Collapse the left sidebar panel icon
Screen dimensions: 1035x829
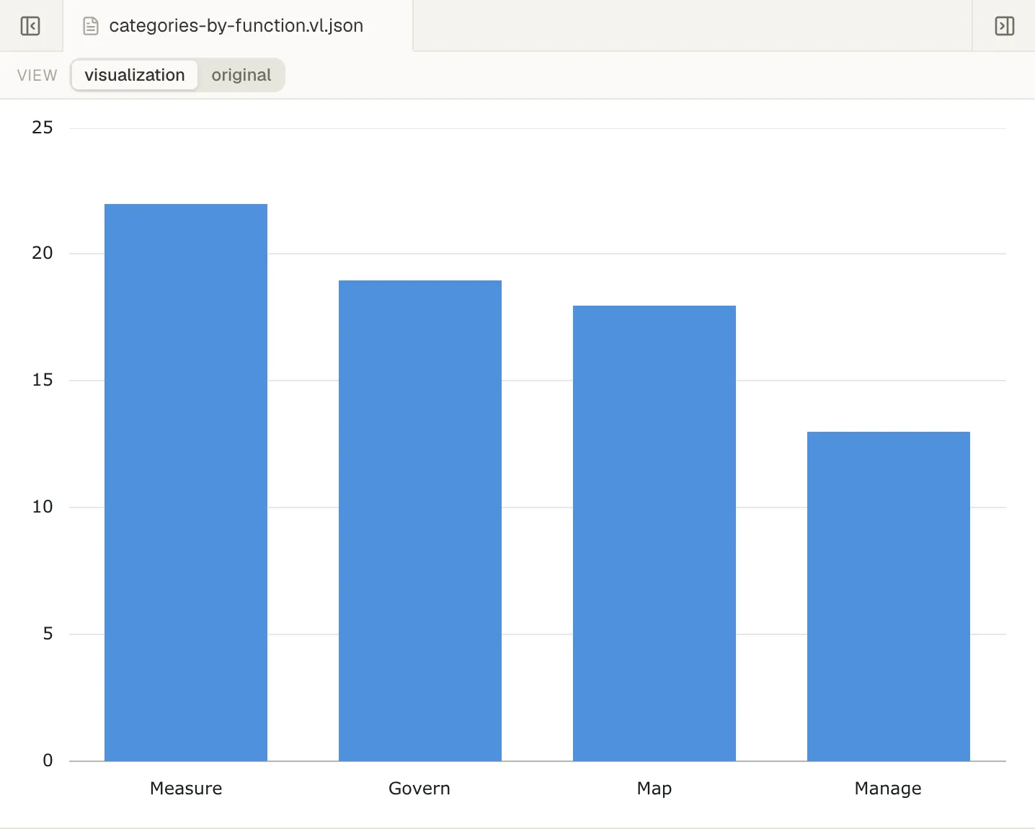(x=30, y=26)
